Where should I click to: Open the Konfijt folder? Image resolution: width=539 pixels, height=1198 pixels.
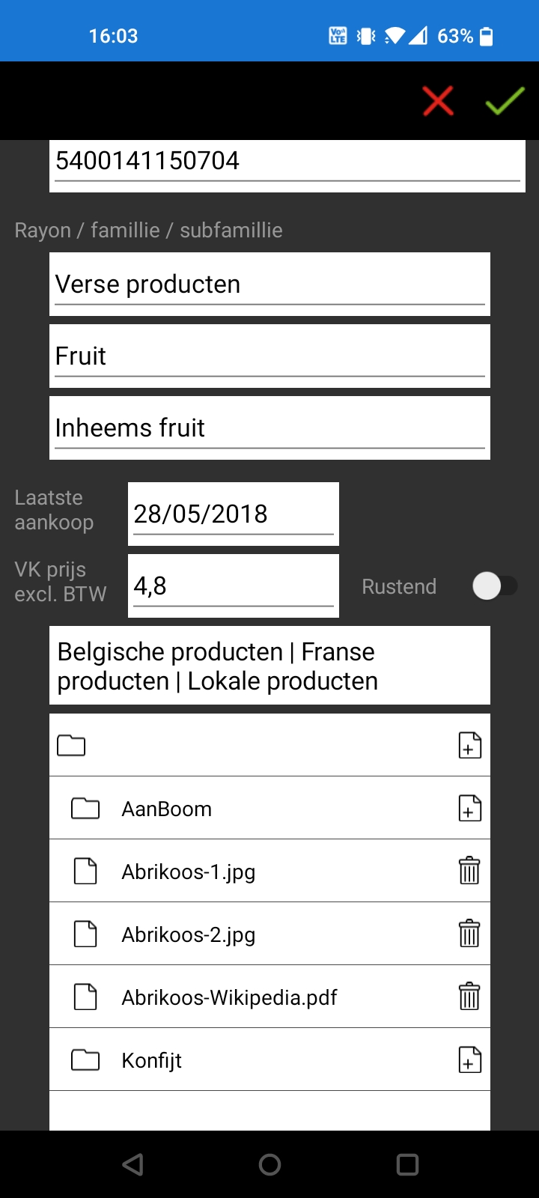[151, 1060]
